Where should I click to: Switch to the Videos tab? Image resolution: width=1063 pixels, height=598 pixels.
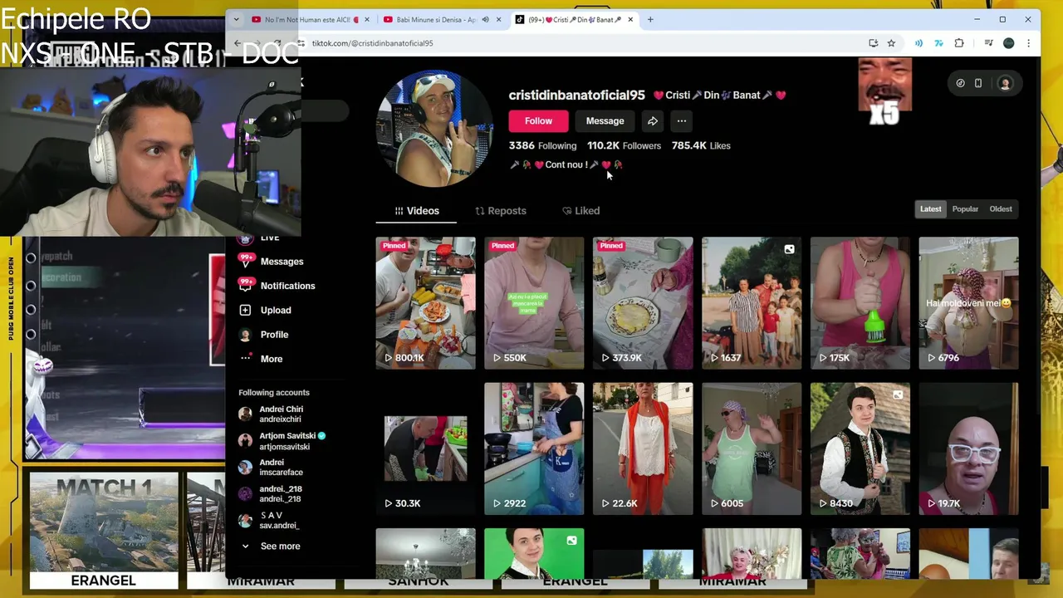coord(416,211)
